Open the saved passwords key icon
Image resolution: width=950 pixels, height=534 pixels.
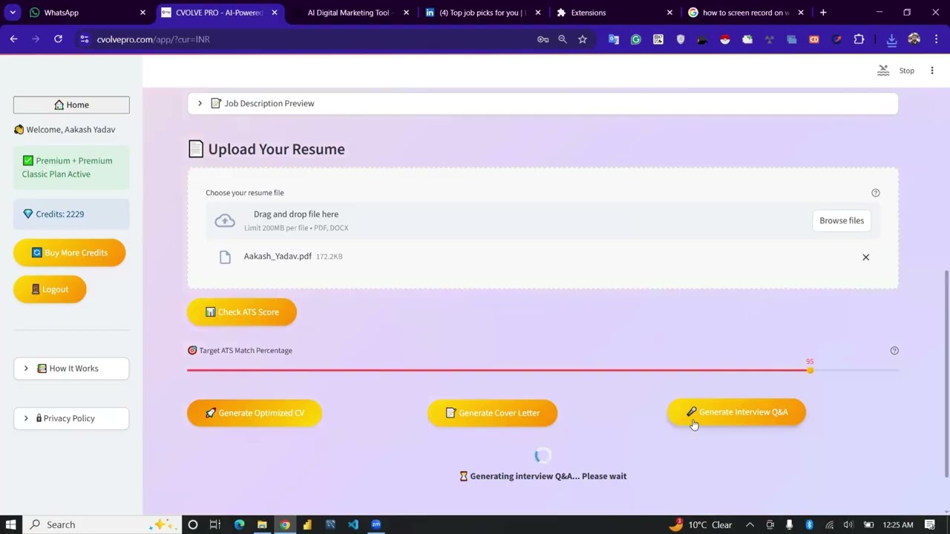543,39
